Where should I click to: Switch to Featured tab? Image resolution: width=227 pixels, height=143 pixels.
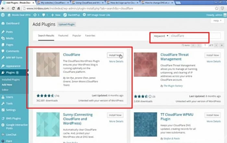[x=63, y=36]
